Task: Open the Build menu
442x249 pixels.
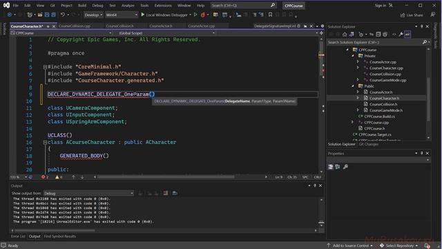Action: (x=82, y=6)
